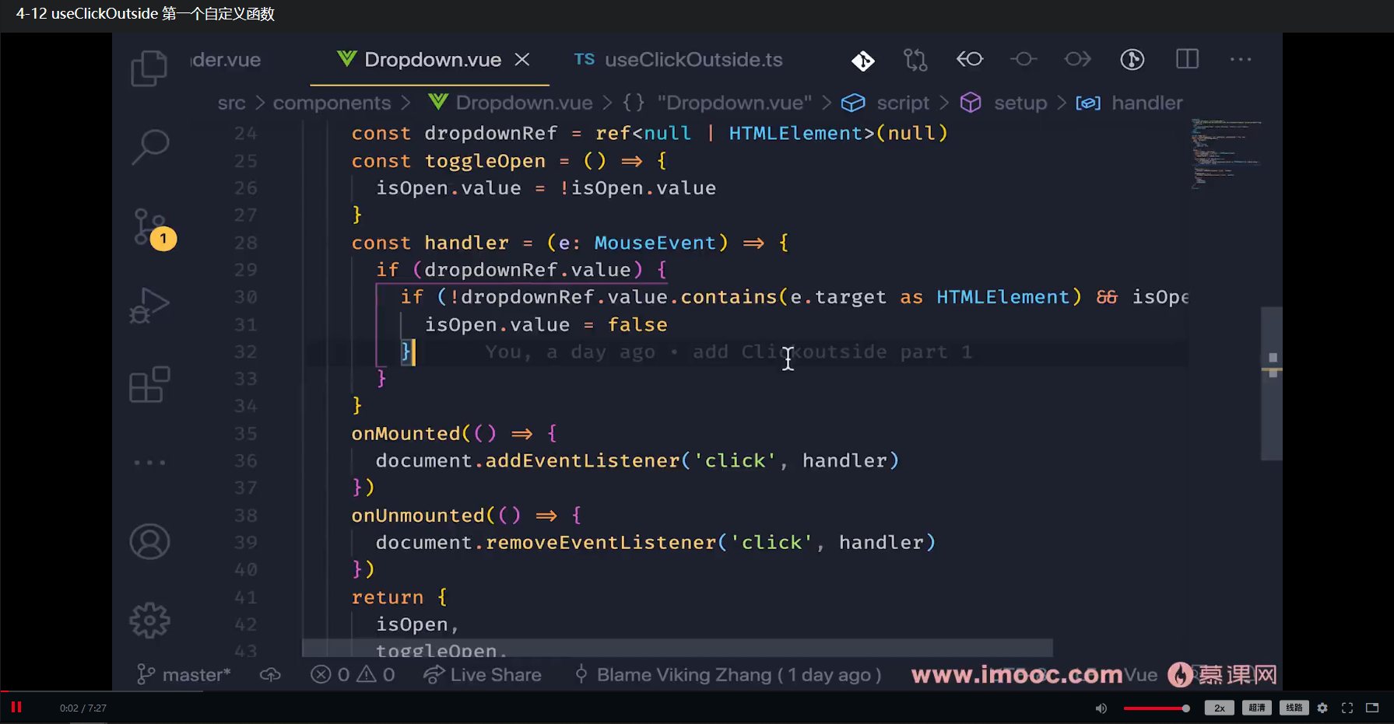1394x724 pixels.
Task: Switch video line with the 线路 button
Action: [x=1294, y=708]
